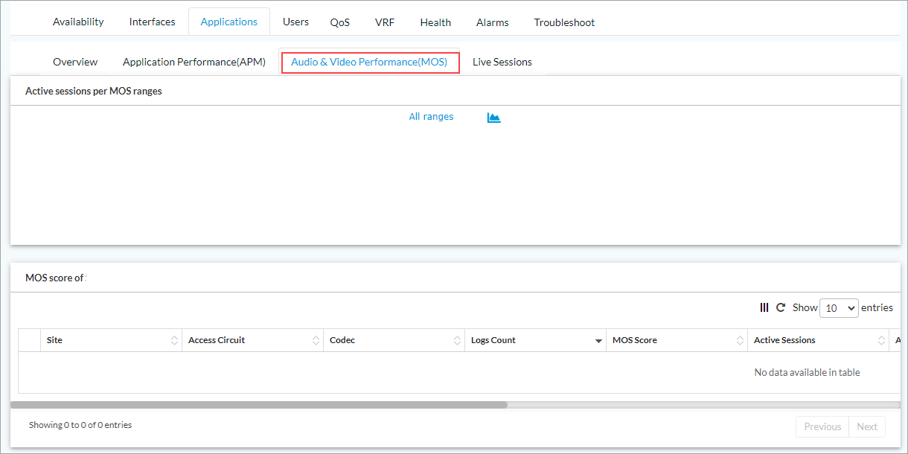Screen dimensions: 908x454
Task: Refresh the MOS score table
Action: (781, 307)
